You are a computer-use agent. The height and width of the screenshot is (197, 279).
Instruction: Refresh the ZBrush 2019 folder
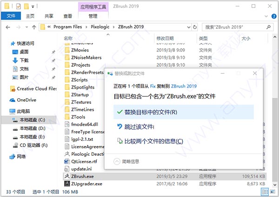[195, 27]
